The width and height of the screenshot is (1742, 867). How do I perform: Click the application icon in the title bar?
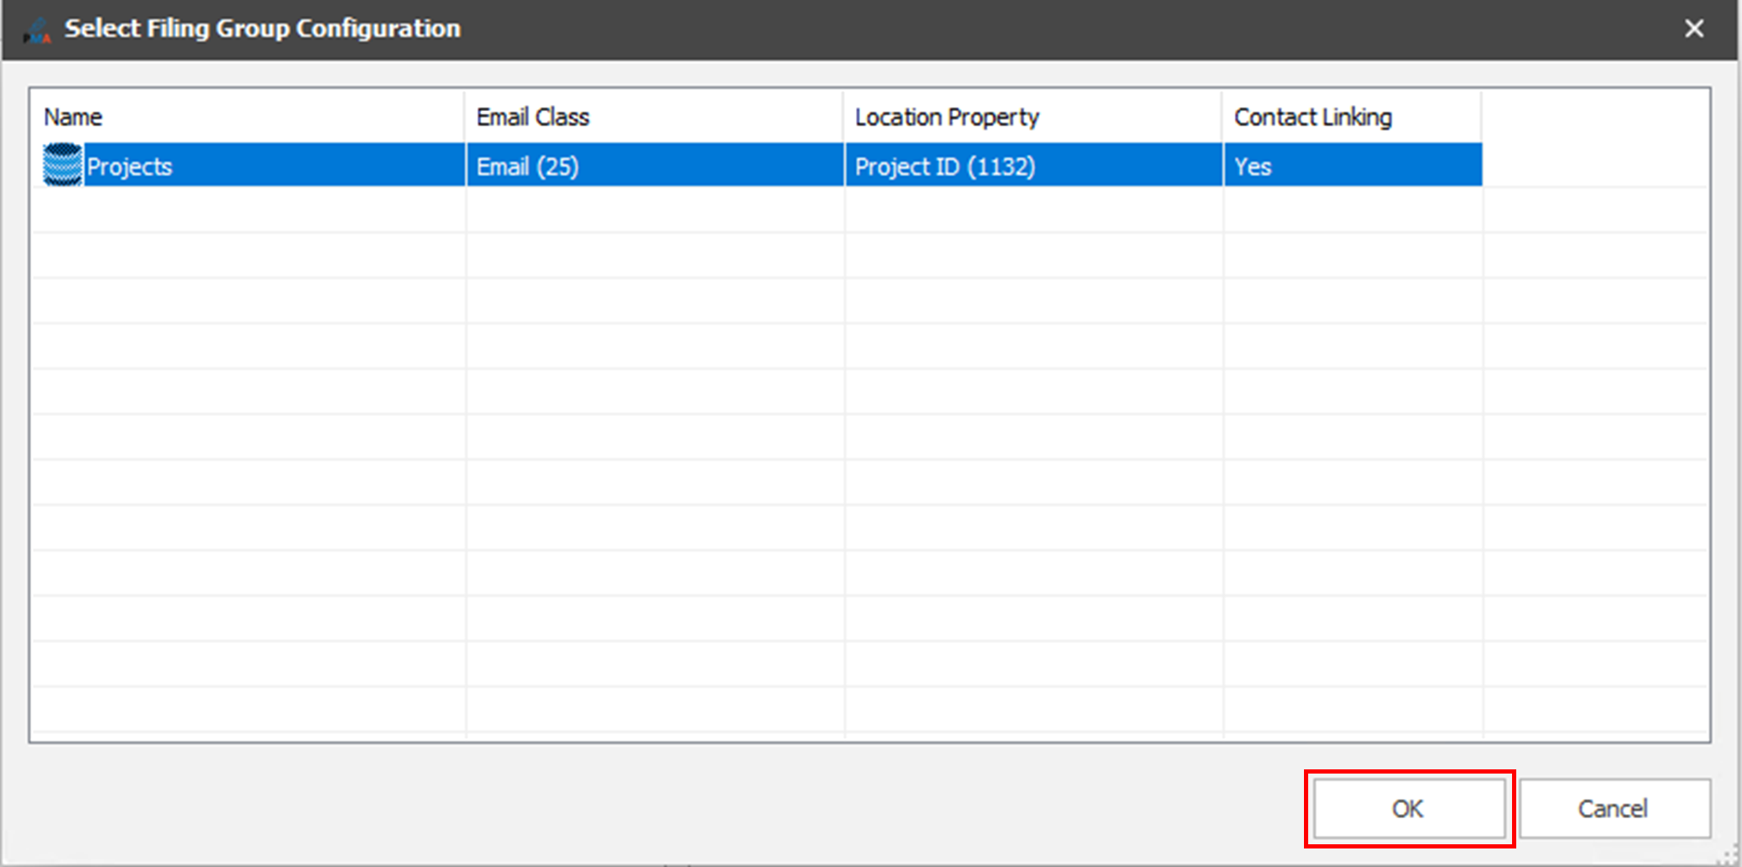(37, 30)
